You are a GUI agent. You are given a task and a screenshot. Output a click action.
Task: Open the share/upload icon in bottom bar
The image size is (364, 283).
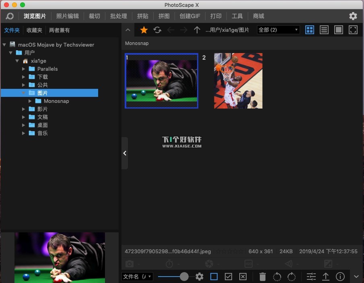(326, 277)
